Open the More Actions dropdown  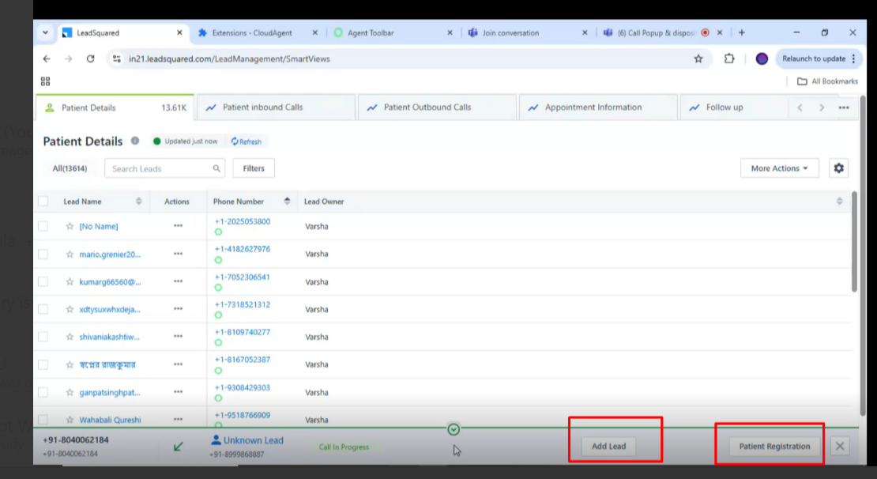click(x=779, y=168)
